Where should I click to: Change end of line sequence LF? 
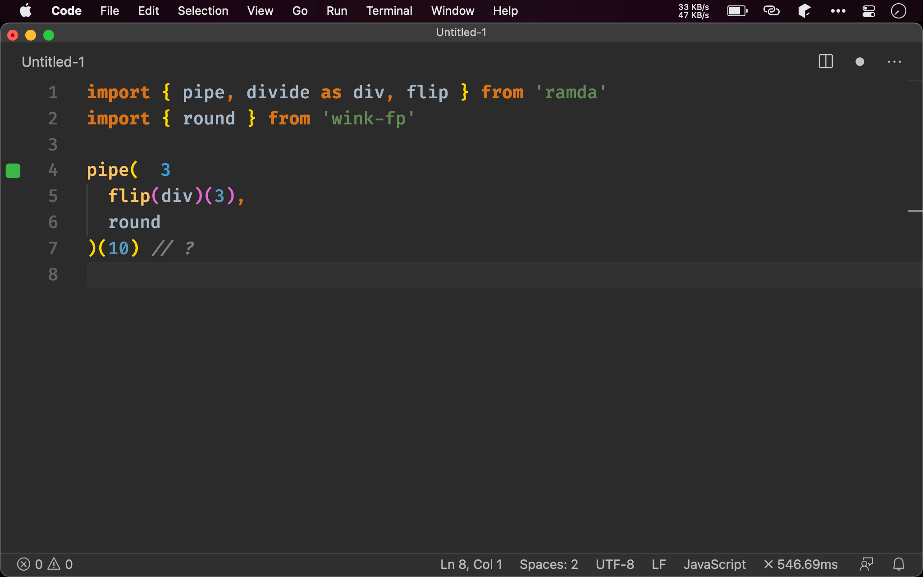coord(658,564)
